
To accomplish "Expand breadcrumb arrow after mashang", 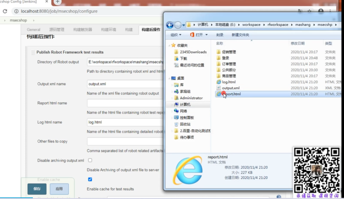I will pyautogui.click(x=314, y=25).
